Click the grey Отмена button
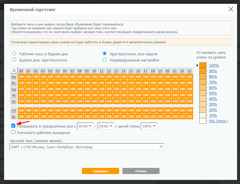This screenshot has width=240, height=184. pyautogui.click(x=141, y=171)
